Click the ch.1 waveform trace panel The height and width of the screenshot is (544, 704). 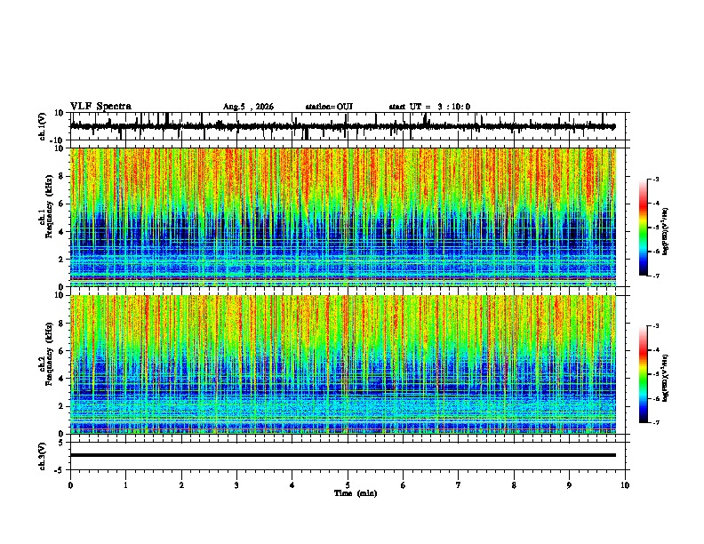[x=349, y=126]
